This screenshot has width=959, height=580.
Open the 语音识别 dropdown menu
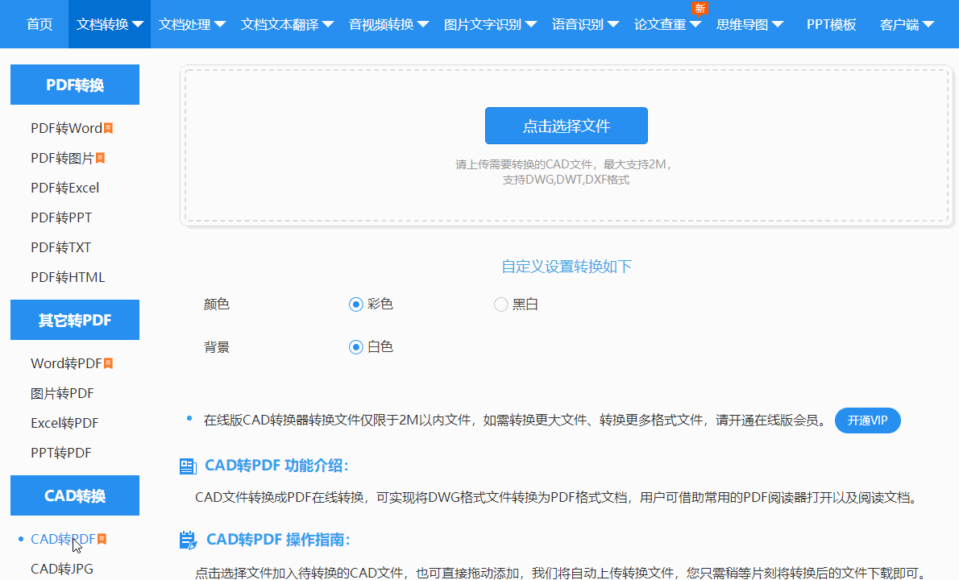[x=585, y=24]
